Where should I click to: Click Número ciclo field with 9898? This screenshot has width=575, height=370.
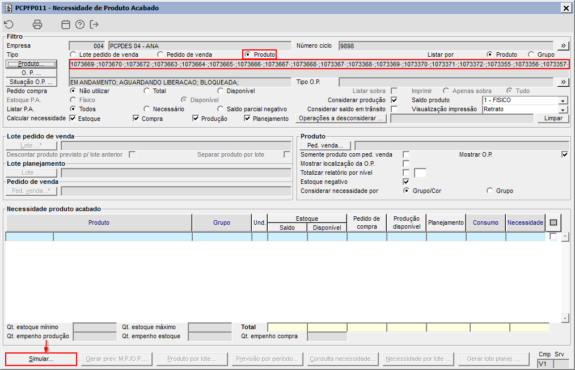pos(446,46)
